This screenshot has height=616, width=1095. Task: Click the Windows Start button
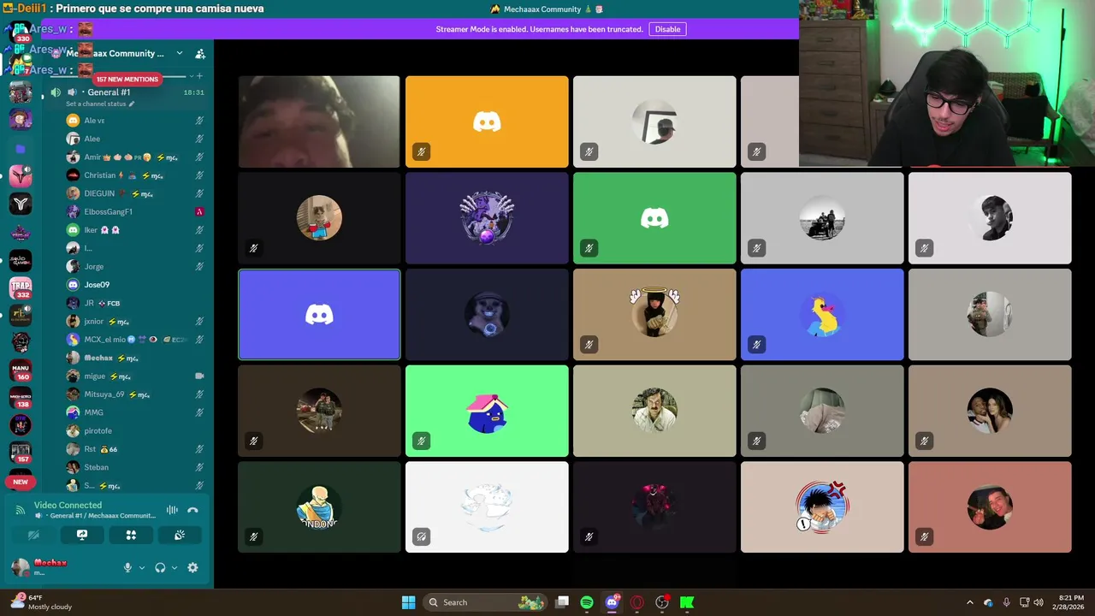[409, 602]
